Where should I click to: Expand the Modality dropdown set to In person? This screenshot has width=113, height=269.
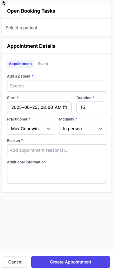tap(83, 129)
